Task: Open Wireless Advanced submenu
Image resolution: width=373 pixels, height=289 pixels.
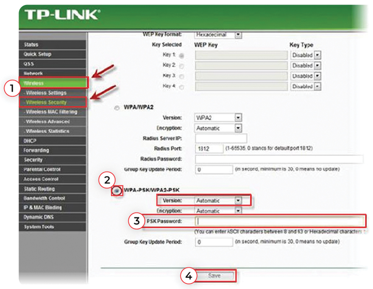Action: 52,121
